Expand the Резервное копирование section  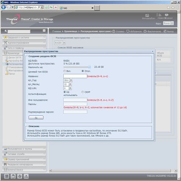click(24, 164)
